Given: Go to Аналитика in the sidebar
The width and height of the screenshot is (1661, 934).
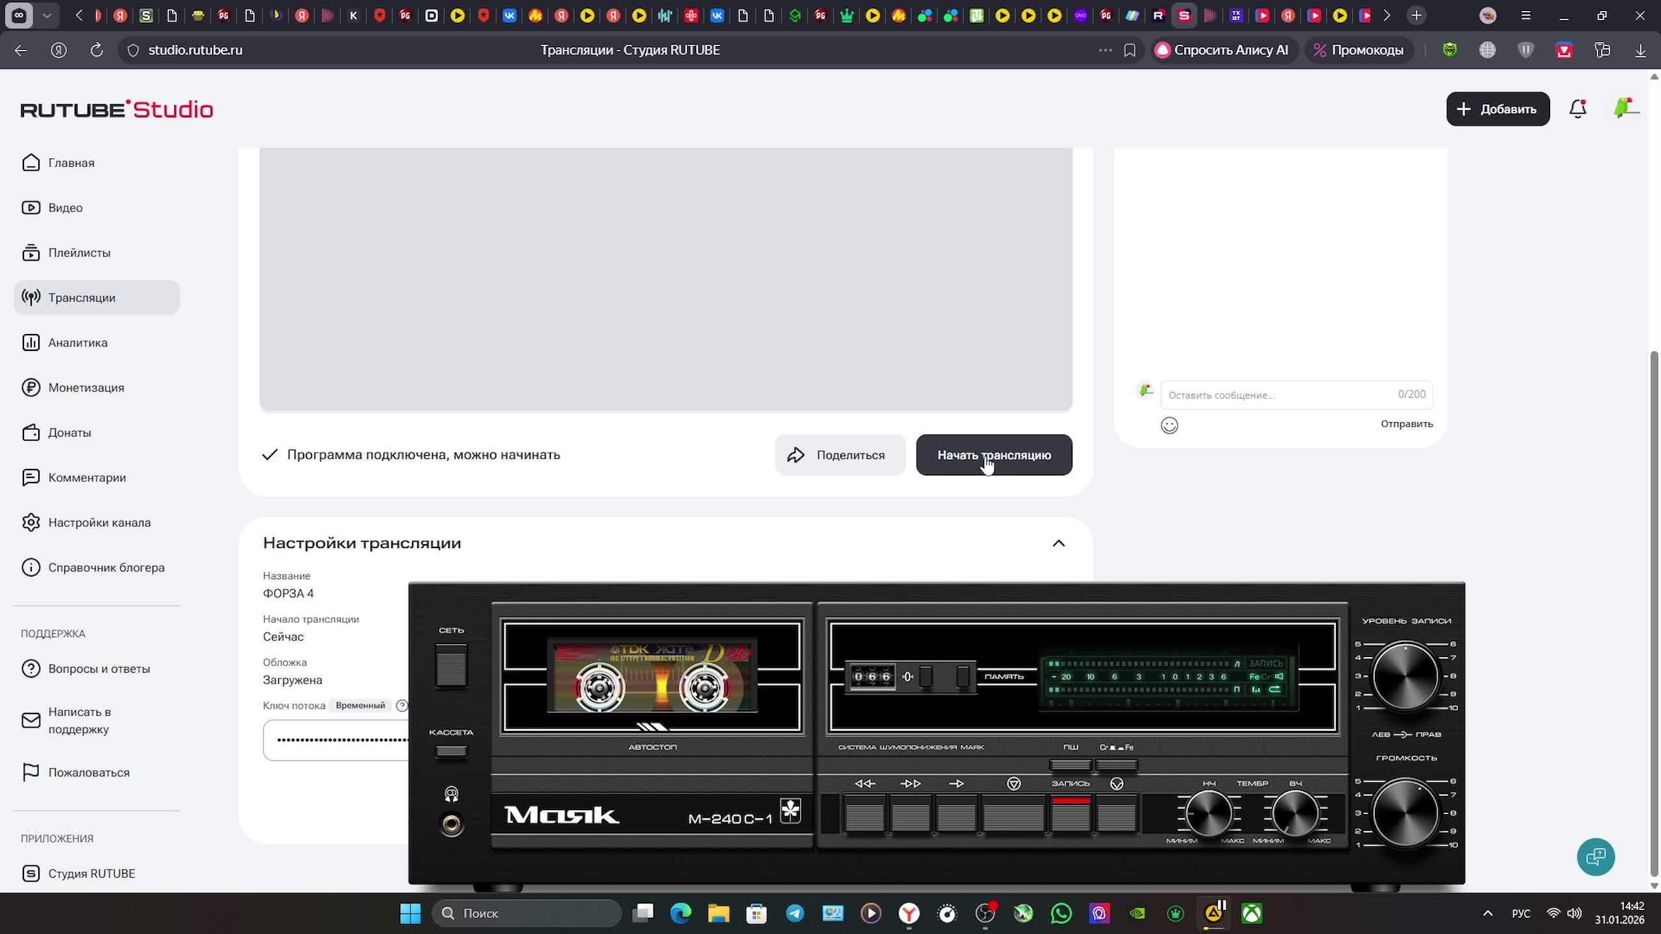Looking at the screenshot, I should pyautogui.click(x=78, y=342).
